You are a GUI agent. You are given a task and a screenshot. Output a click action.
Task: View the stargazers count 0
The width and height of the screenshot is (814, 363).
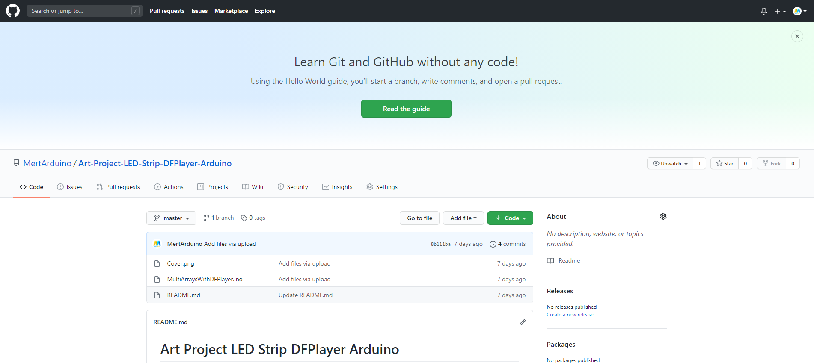point(745,163)
